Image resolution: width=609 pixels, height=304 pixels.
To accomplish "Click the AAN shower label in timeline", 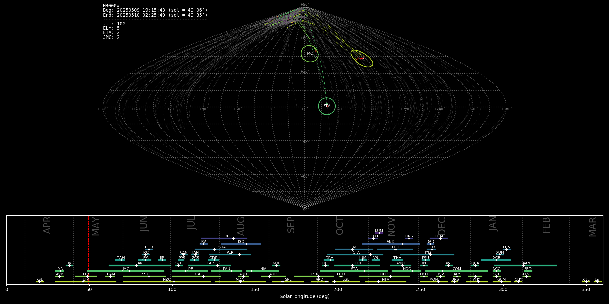I will pyautogui.click(x=526, y=263).
